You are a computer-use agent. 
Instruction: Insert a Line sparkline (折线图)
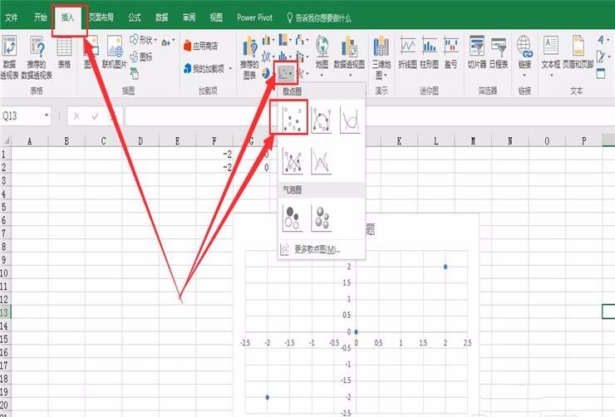pyautogui.click(x=407, y=52)
